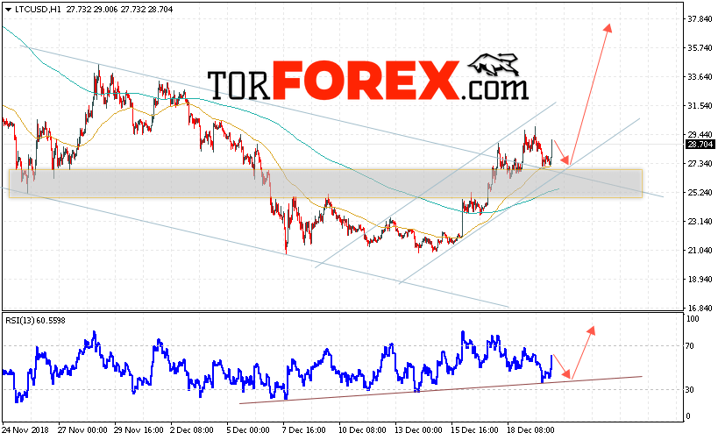Click the 29 Nov 16:00 time label
Screen dimensions: 718x440
[x=139, y=430]
